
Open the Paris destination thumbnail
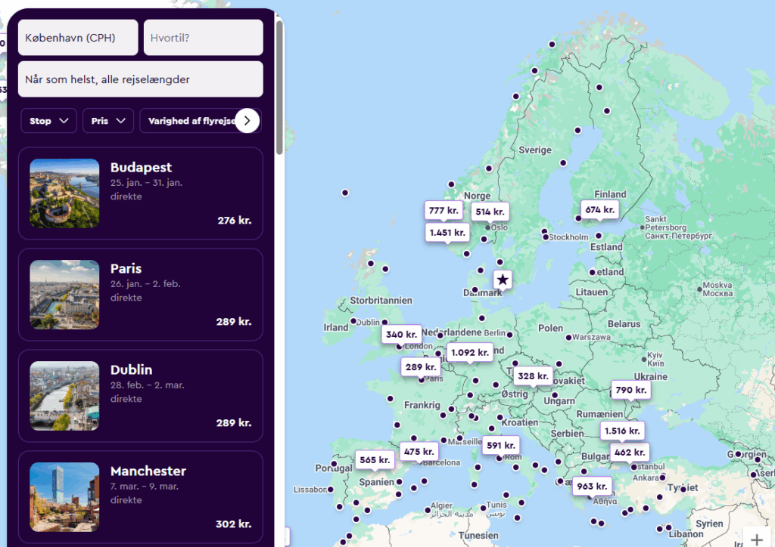tap(64, 295)
